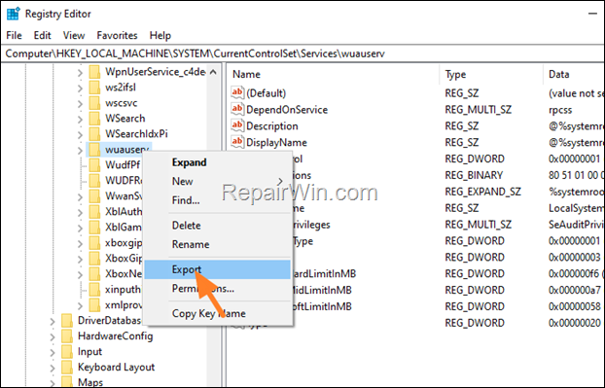The image size is (605, 388).
Task: Choose Export in the context menu
Action: 218,269
